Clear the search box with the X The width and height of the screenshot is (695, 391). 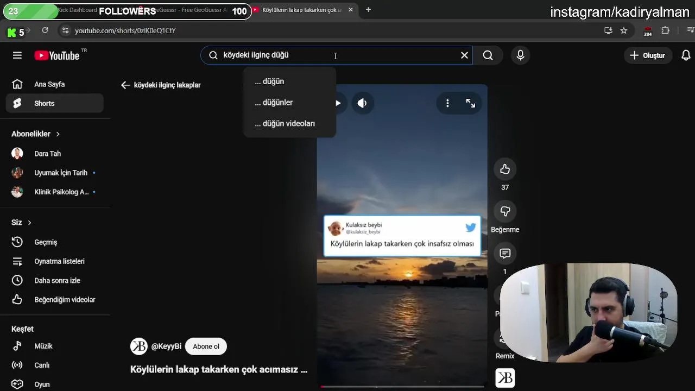464,55
